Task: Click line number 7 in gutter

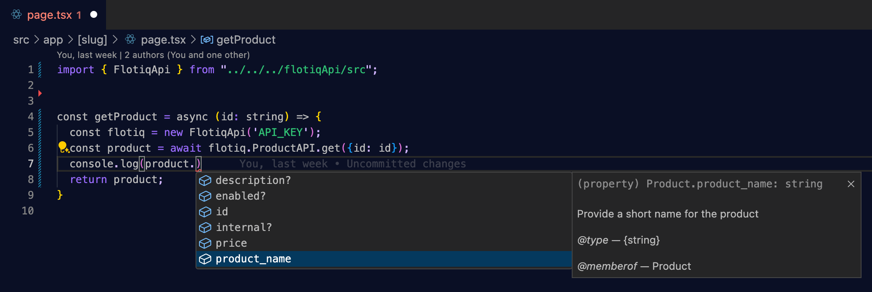Action: click(31, 164)
